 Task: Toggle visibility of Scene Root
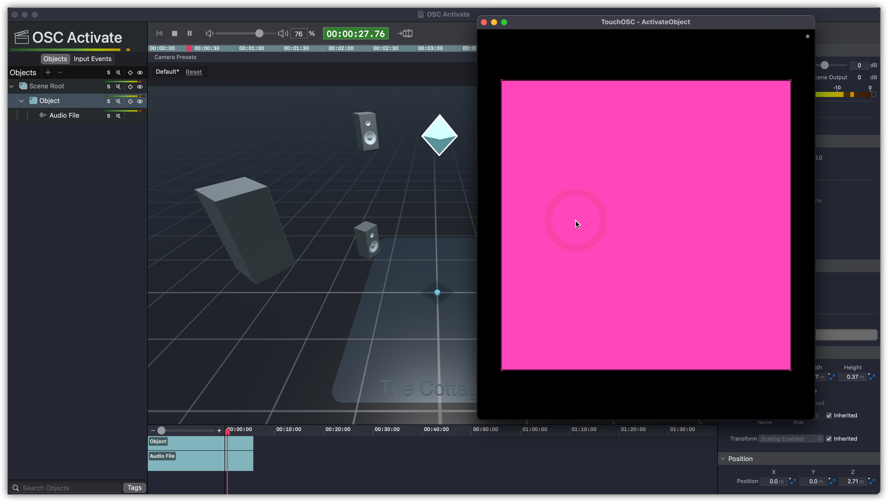(140, 87)
